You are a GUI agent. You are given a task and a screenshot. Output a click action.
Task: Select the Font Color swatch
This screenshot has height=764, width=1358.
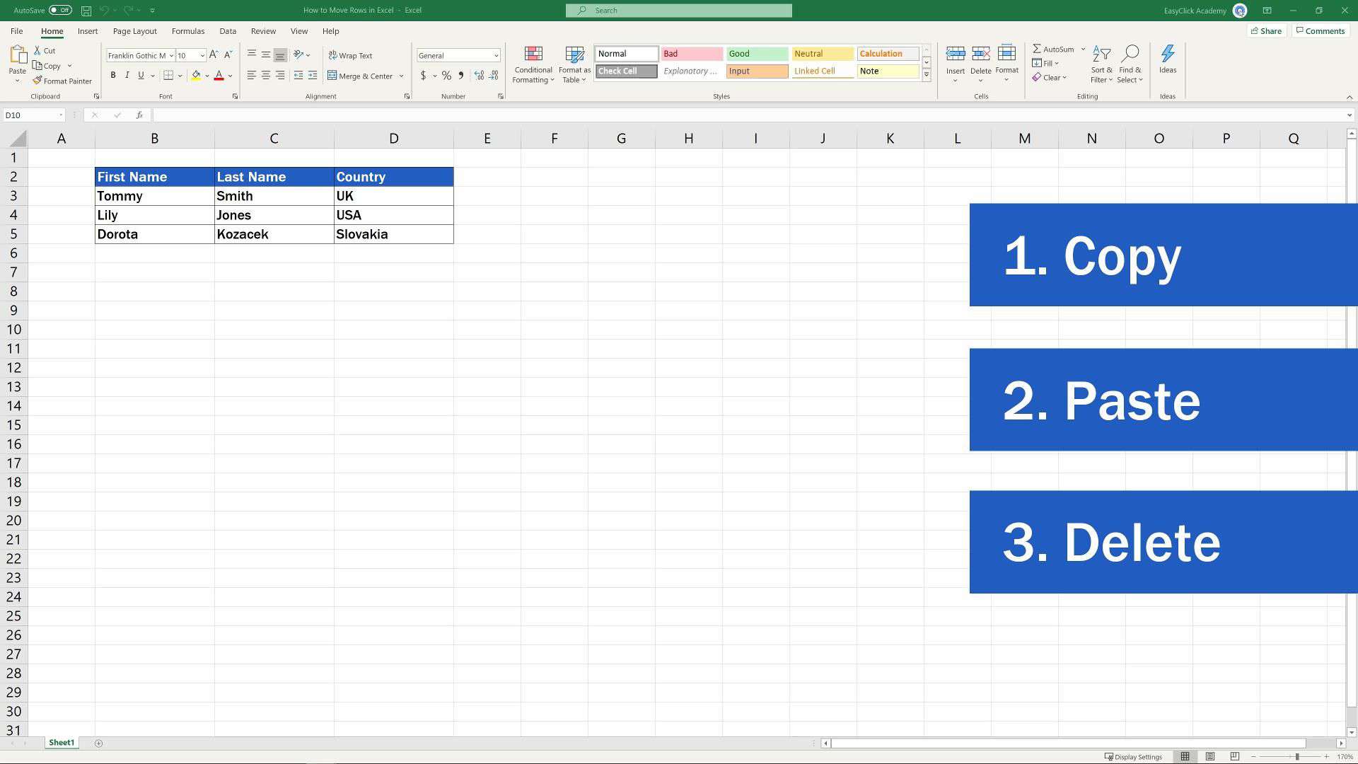[x=219, y=76]
